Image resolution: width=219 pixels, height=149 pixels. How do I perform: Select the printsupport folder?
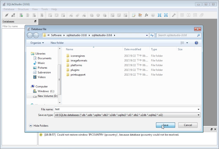click(78, 74)
